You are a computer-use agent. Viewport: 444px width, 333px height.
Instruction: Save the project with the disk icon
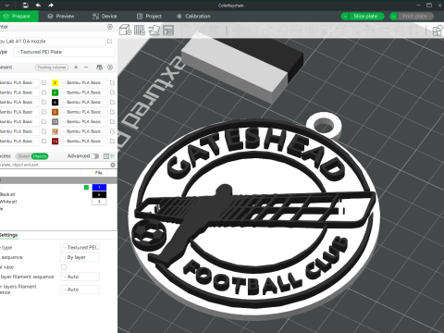pos(26,6)
